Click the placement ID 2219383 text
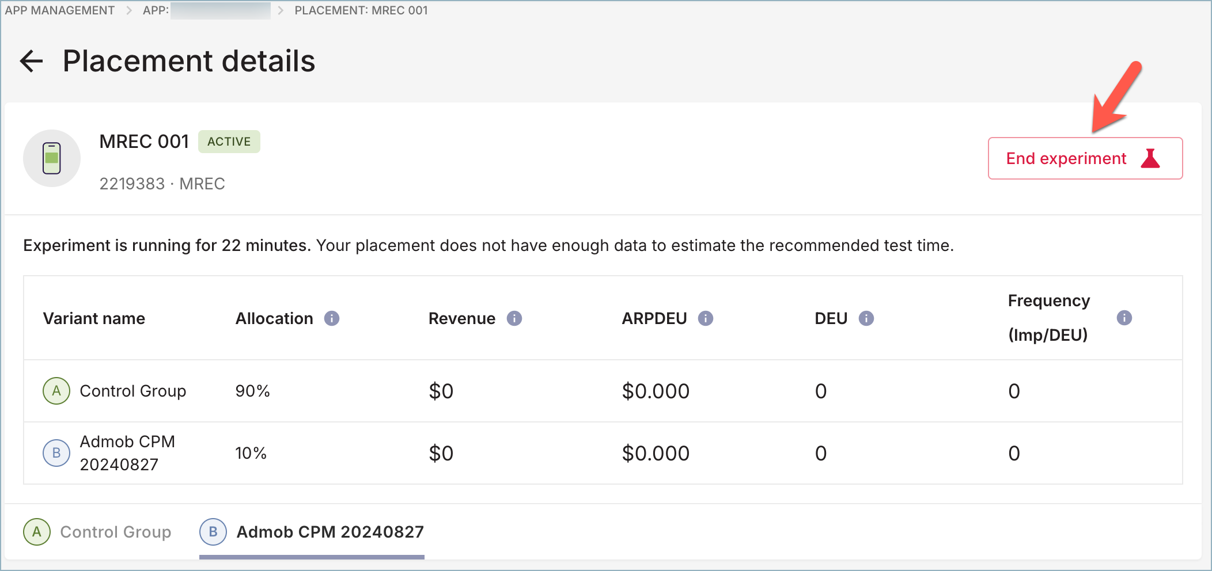The height and width of the screenshot is (571, 1212). [132, 184]
